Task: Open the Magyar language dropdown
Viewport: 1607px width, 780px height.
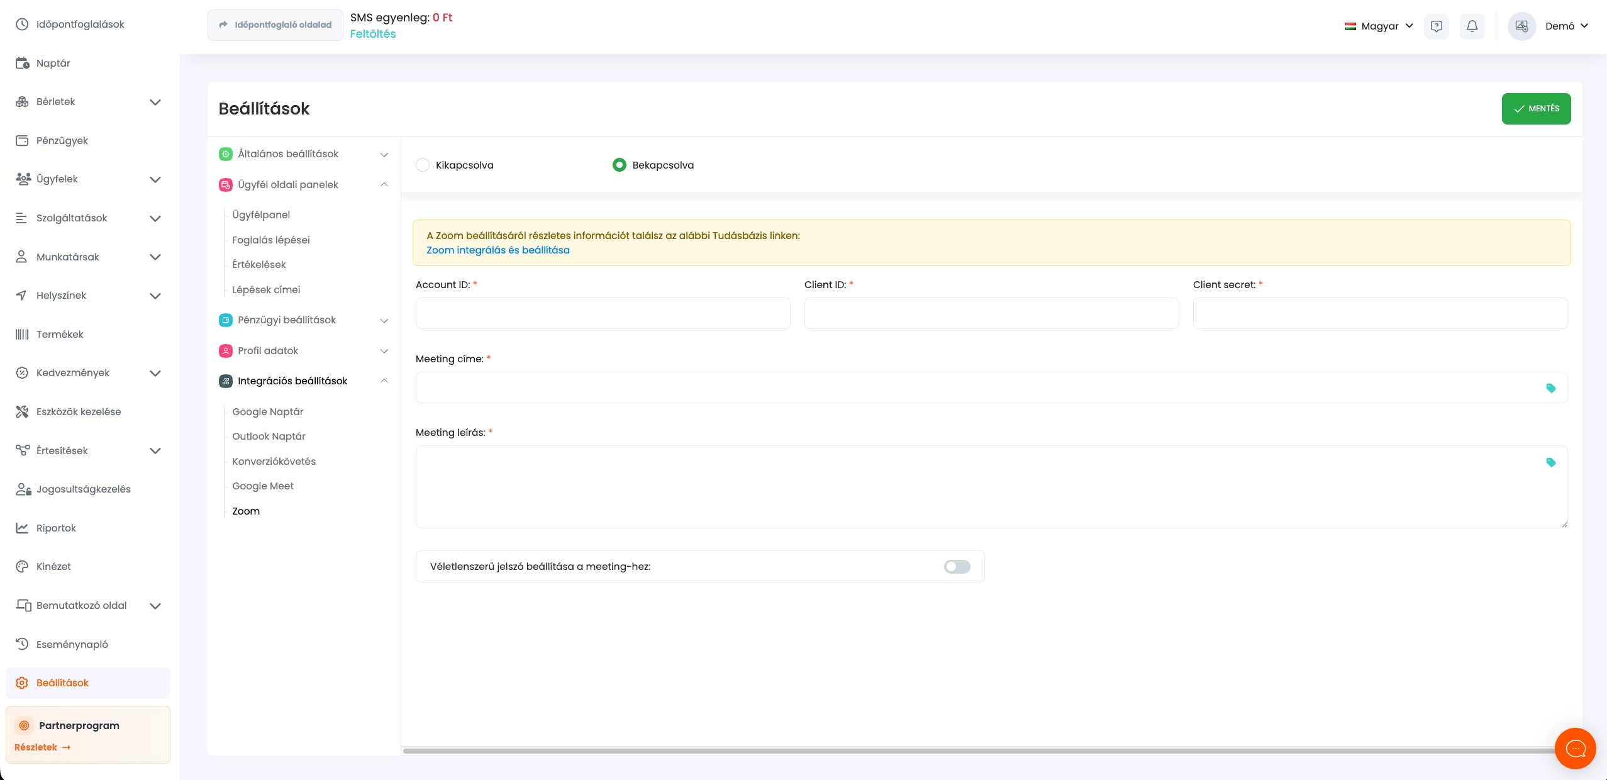Action: click(1379, 26)
